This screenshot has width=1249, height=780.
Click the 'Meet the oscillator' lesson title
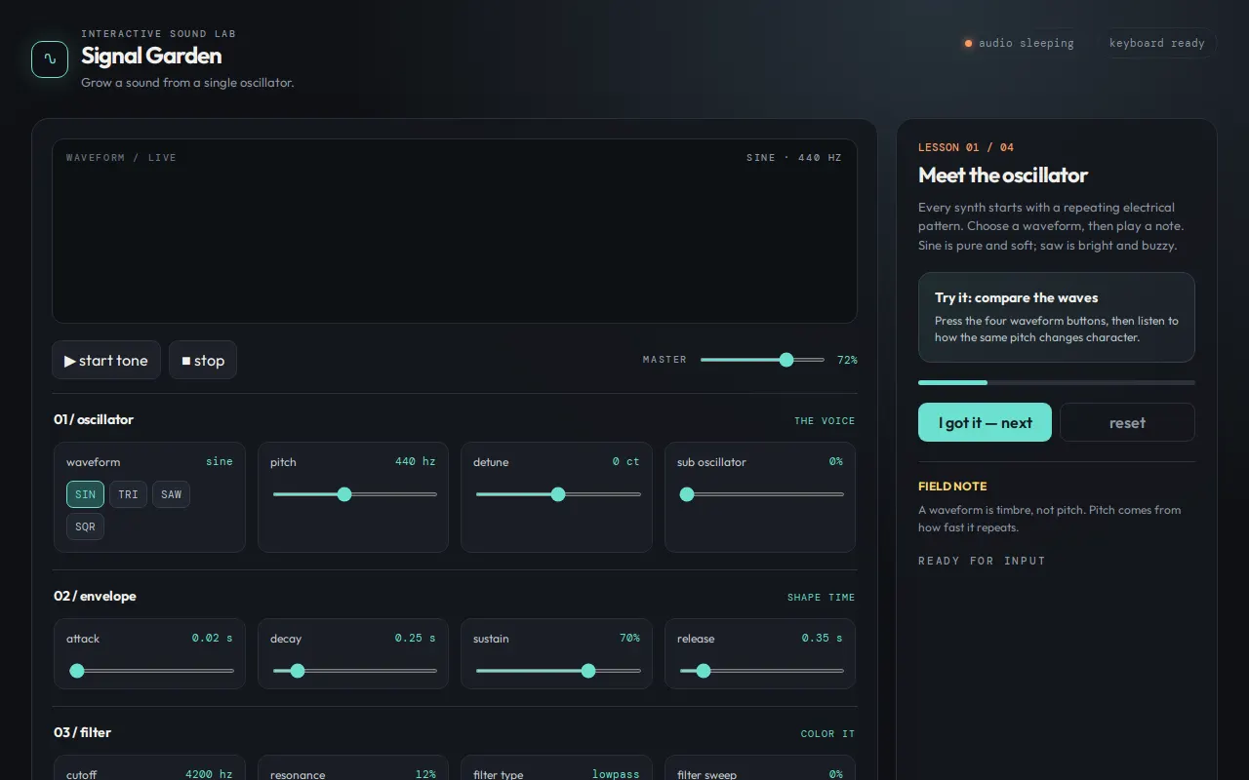click(x=1003, y=175)
